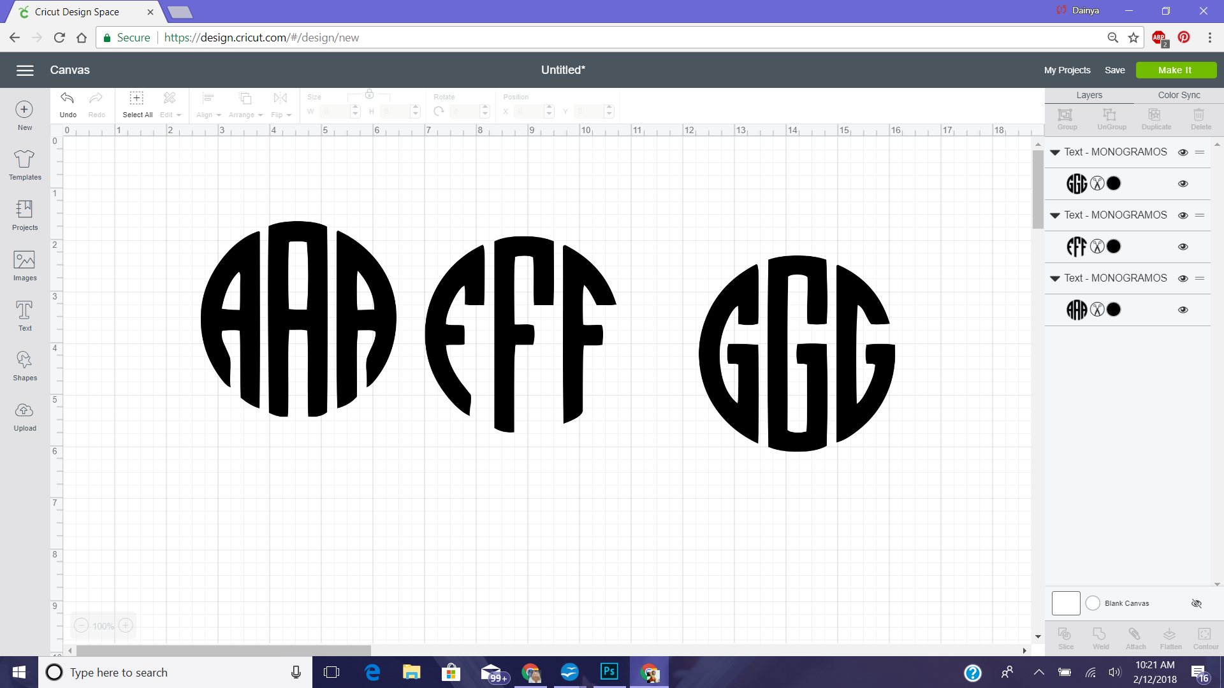1224x688 pixels.
Task: Collapse the third Text - MONOGRAMOS layer group
Action: (1055, 278)
